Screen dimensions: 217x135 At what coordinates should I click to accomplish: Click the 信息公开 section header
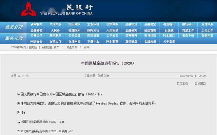click(14, 27)
